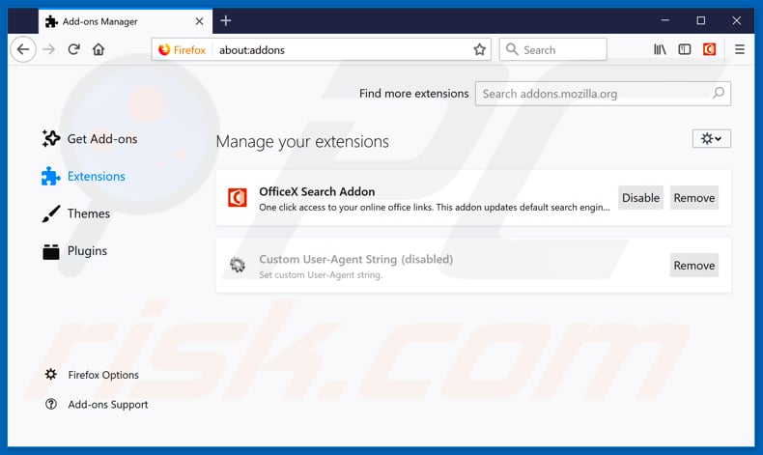Click the Firefox Options gear icon
Image resolution: width=763 pixels, height=455 pixels.
click(x=50, y=374)
